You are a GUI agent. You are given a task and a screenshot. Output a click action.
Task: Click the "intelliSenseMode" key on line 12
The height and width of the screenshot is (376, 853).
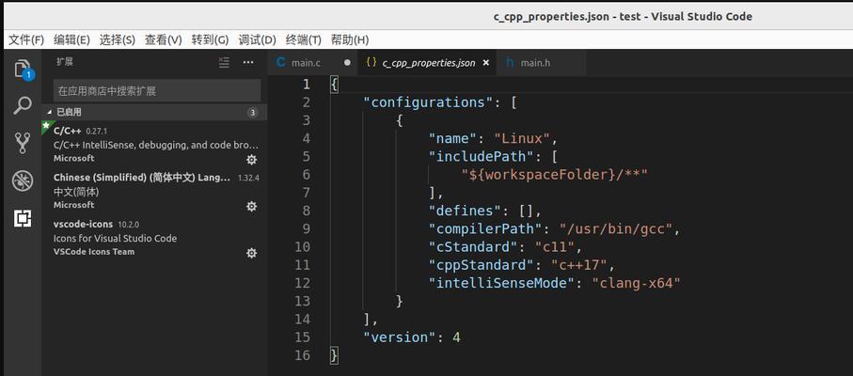pyautogui.click(x=502, y=283)
